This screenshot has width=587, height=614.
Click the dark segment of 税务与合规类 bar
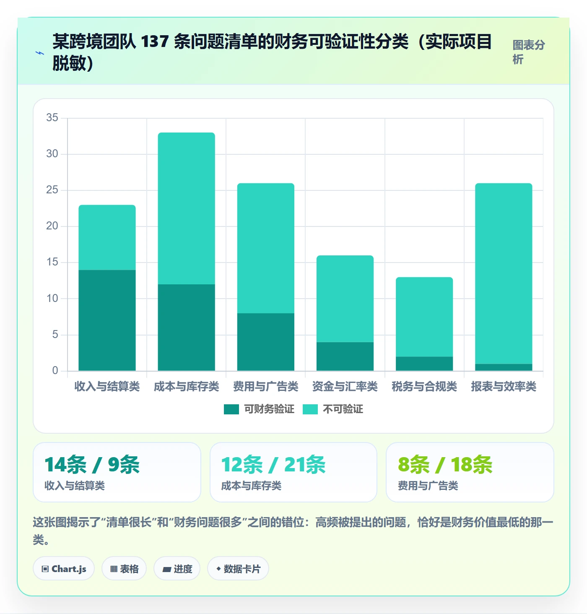(424, 364)
